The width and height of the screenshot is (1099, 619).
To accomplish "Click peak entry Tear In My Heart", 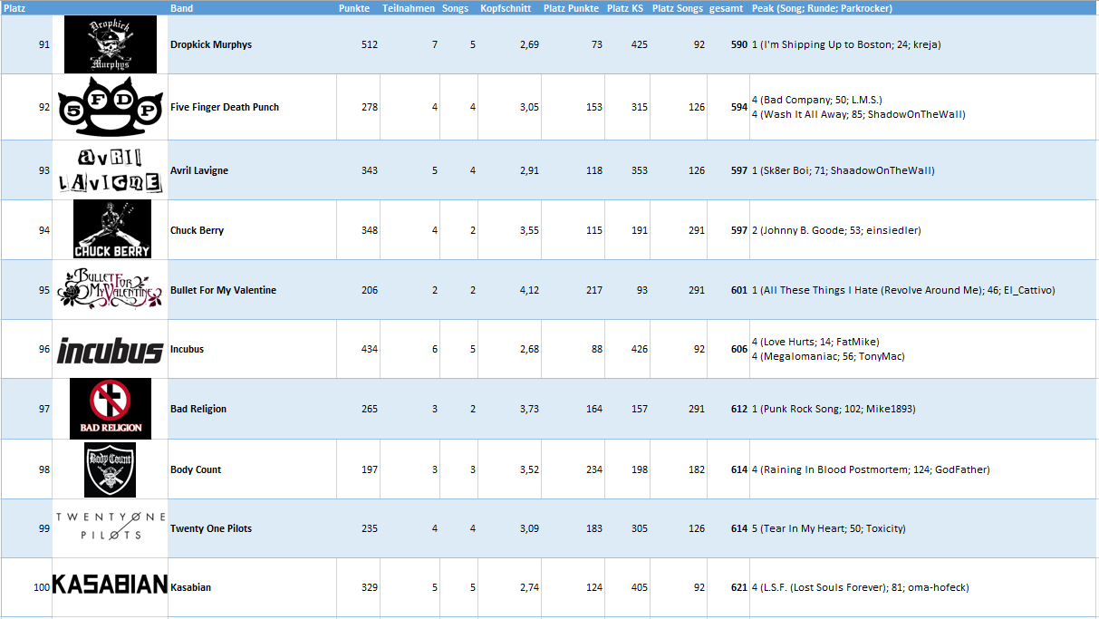I will pos(828,528).
